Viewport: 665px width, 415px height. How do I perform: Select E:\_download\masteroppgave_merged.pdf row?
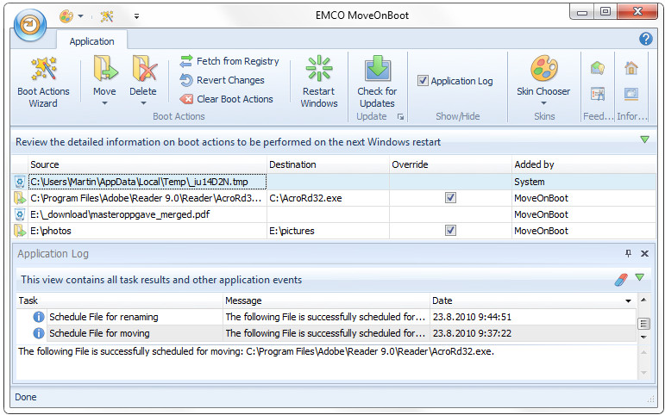click(x=147, y=214)
